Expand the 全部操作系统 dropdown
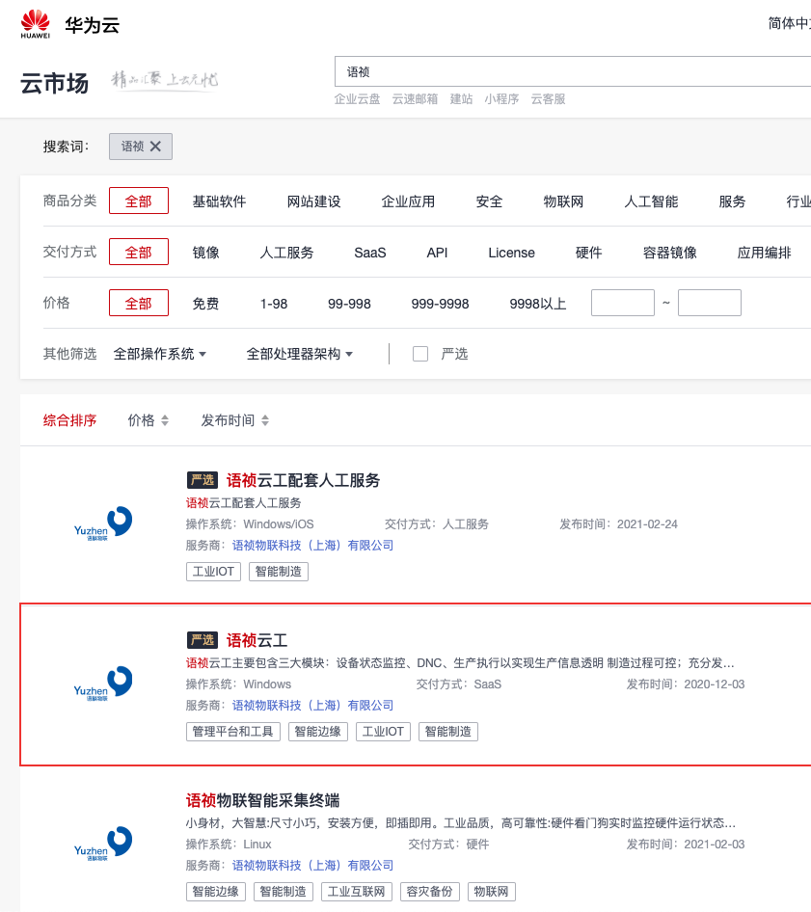Image resolution: width=811 pixels, height=912 pixels. click(x=160, y=354)
